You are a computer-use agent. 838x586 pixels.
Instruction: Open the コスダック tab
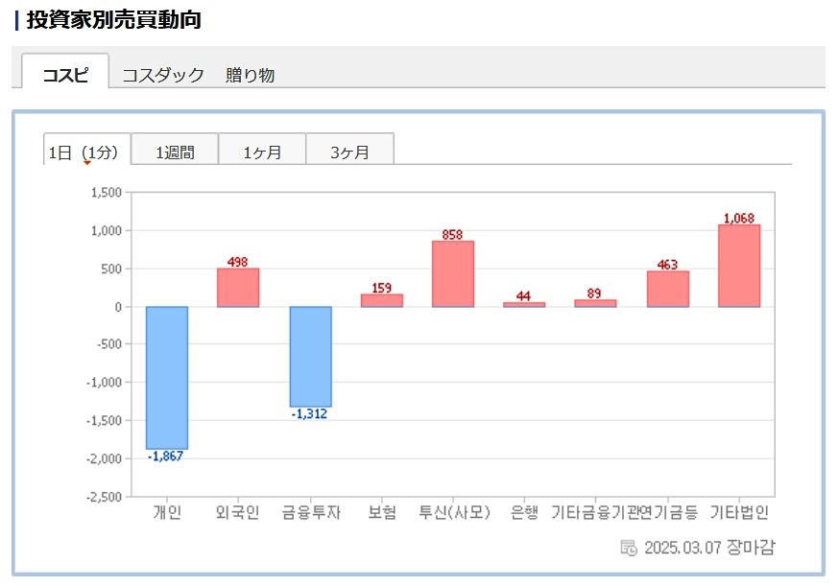[163, 75]
